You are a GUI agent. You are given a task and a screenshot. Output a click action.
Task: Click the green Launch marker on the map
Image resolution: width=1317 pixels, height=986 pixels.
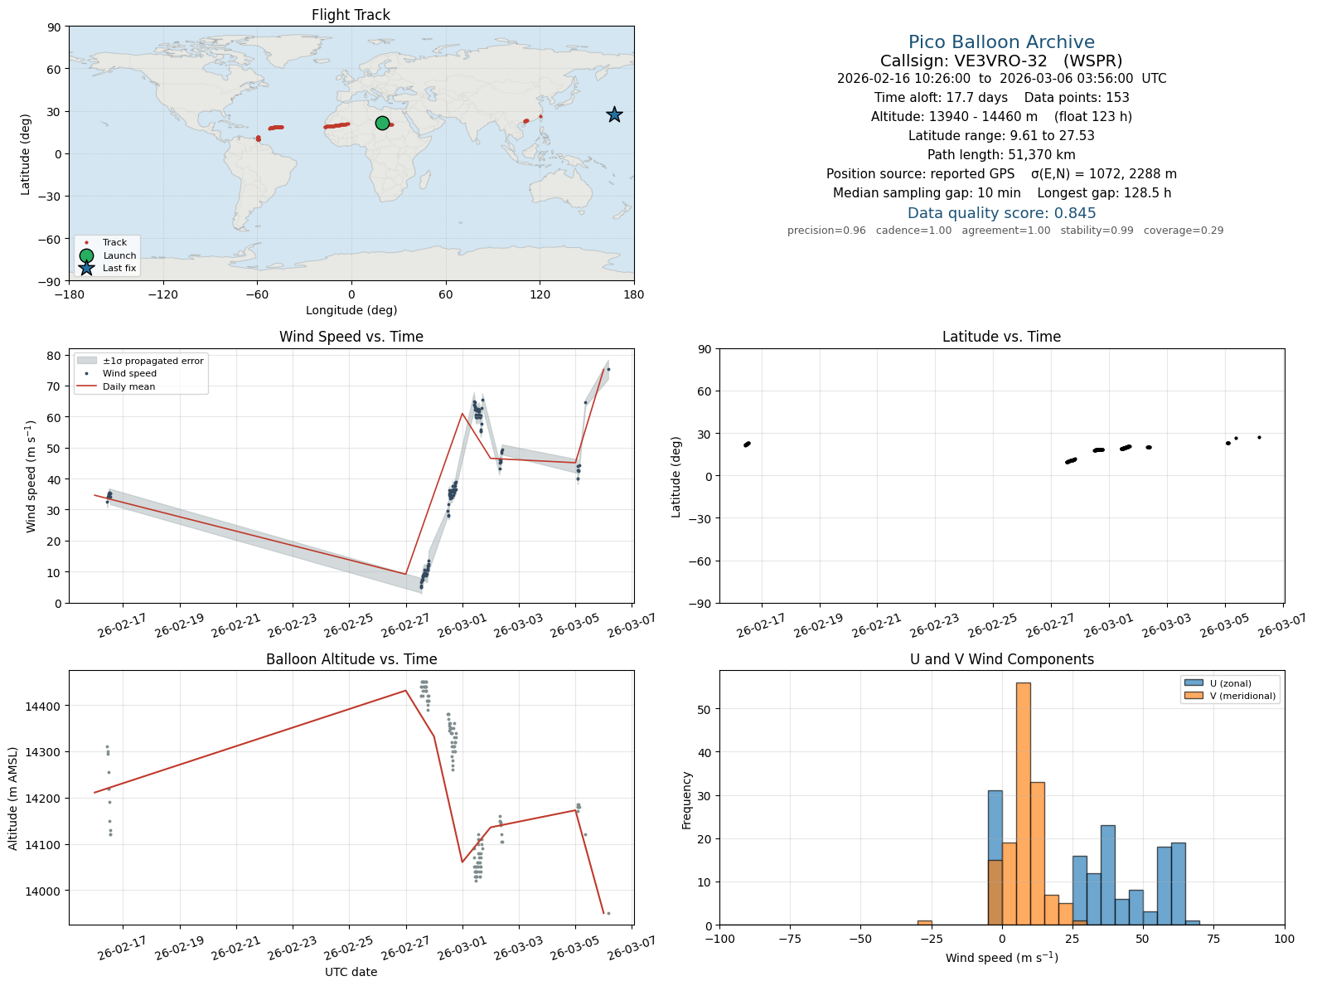[382, 123]
